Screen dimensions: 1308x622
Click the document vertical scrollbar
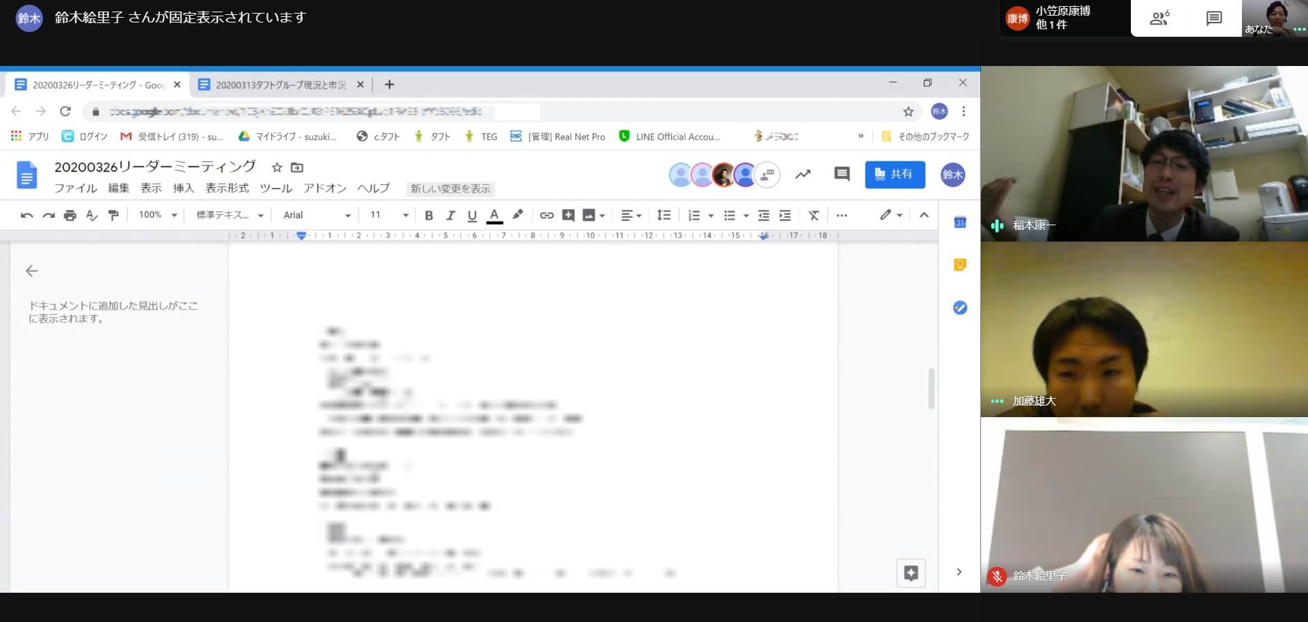931,388
